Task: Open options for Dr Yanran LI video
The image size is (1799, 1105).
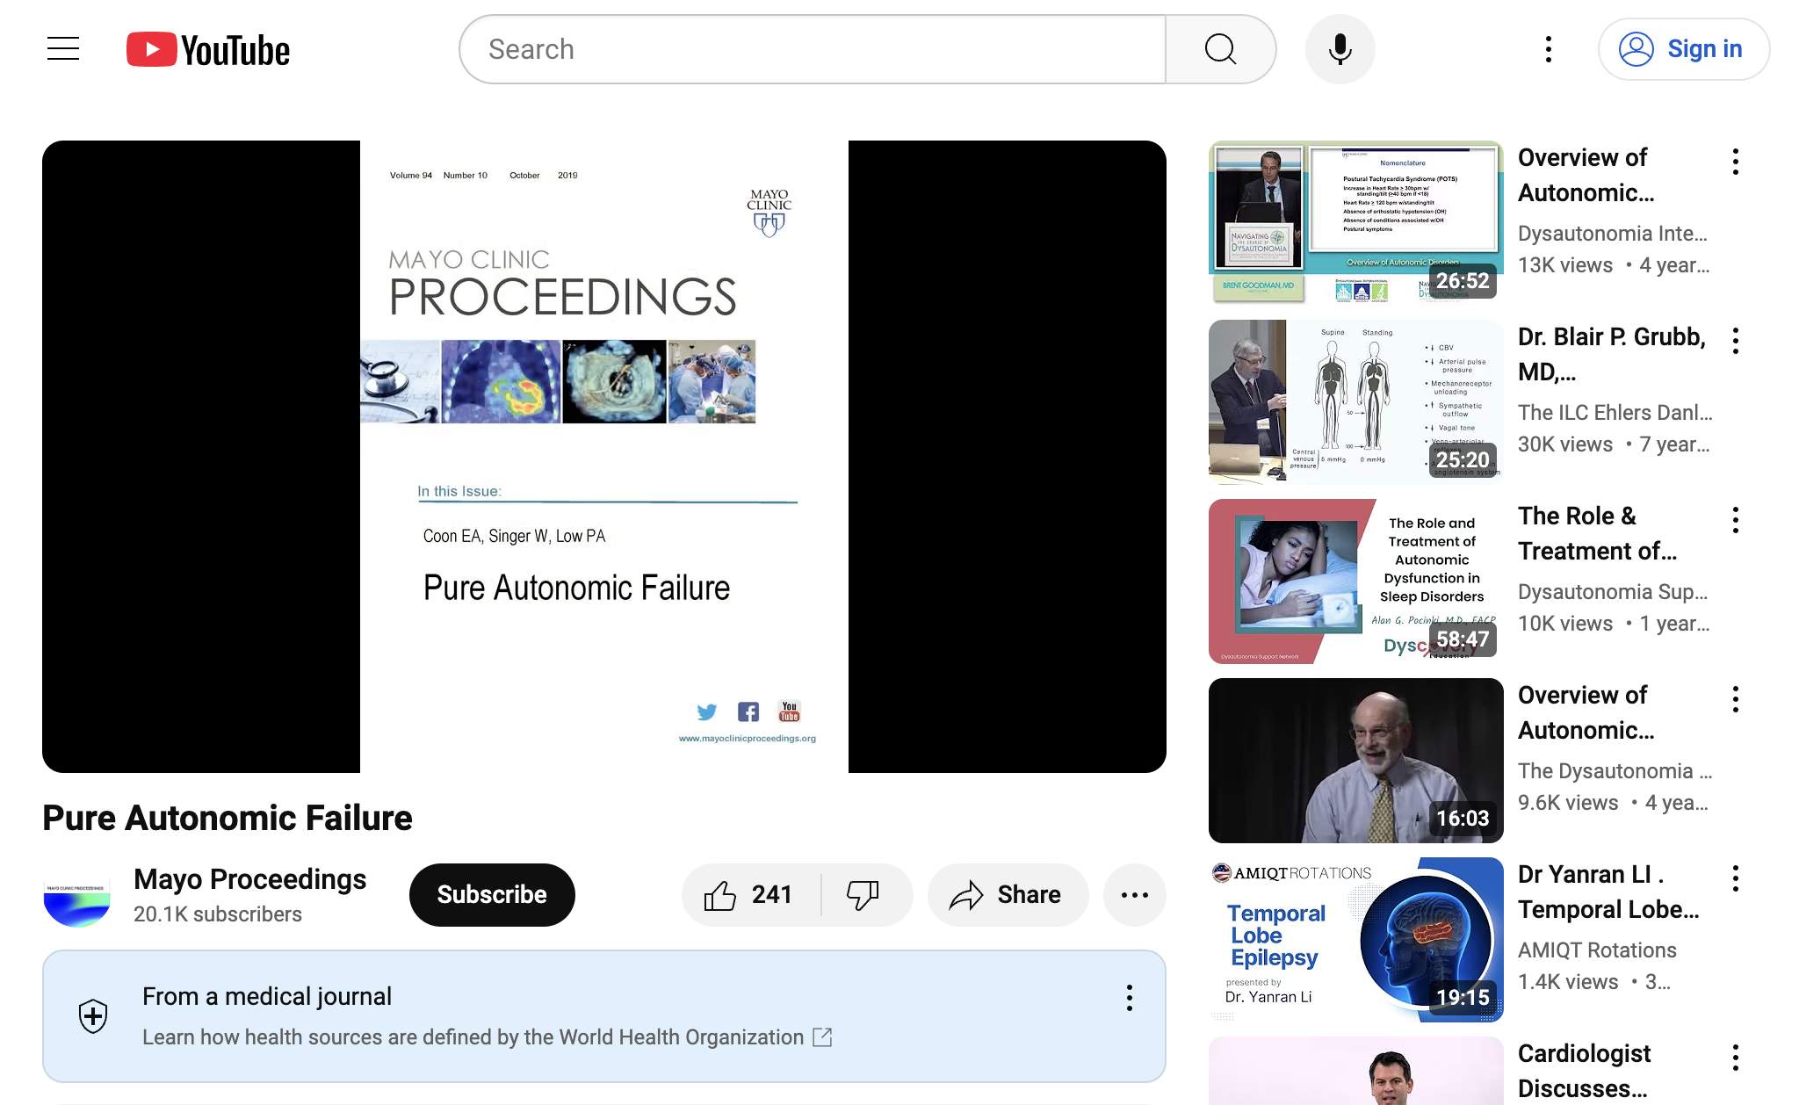Action: coord(1736,878)
